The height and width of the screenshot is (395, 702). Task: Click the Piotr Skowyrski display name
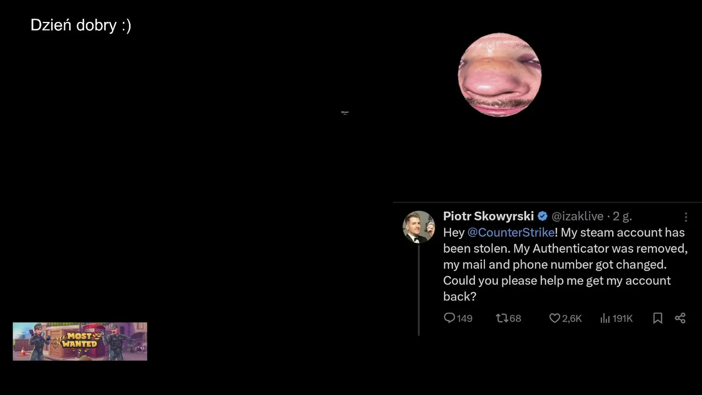[488, 216]
